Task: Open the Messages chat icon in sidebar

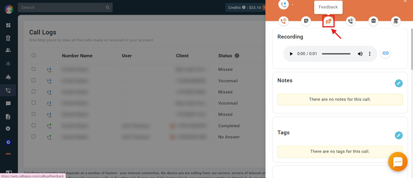Action: (8, 104)
